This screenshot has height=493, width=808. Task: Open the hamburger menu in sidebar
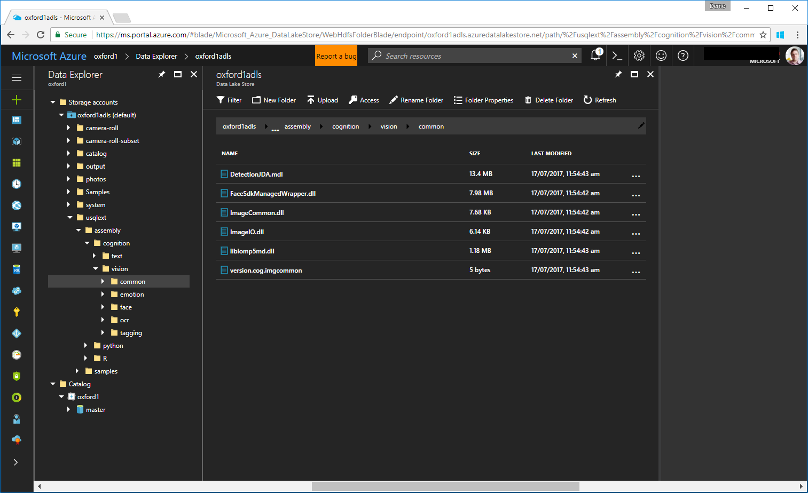pyautogui.click(x=17, y=77)
